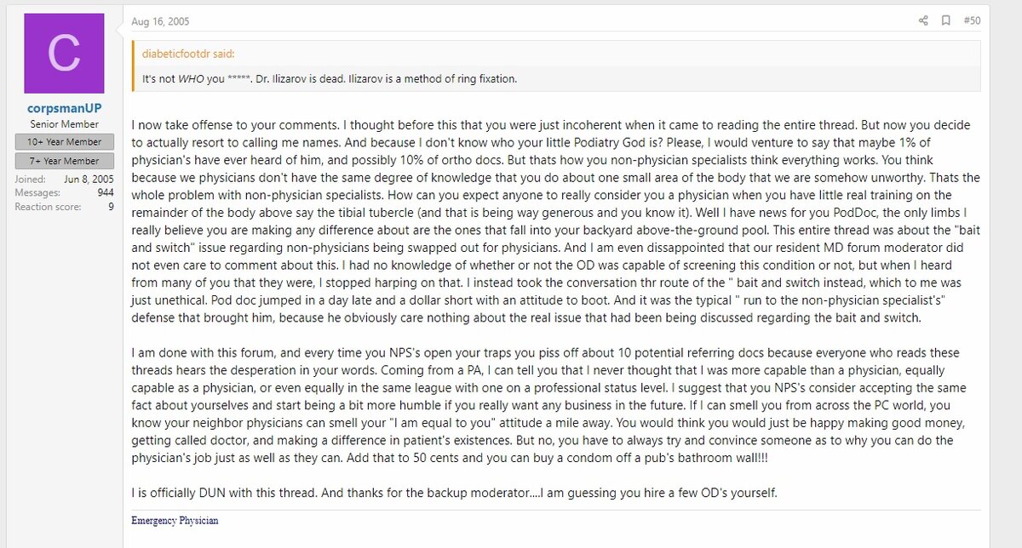Screen dimensions: 1022x548
Task: Click the "7+ Year Member" badge
Action: click(x=64, y=161)
